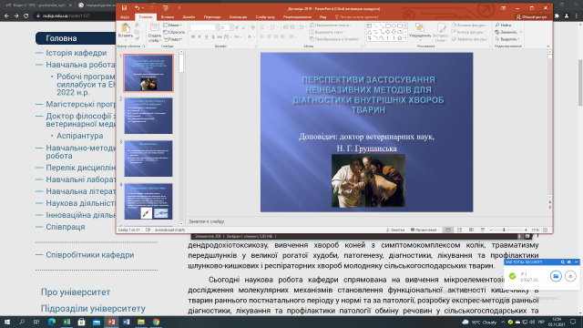Align text left in paragraph group

point(262,36)
